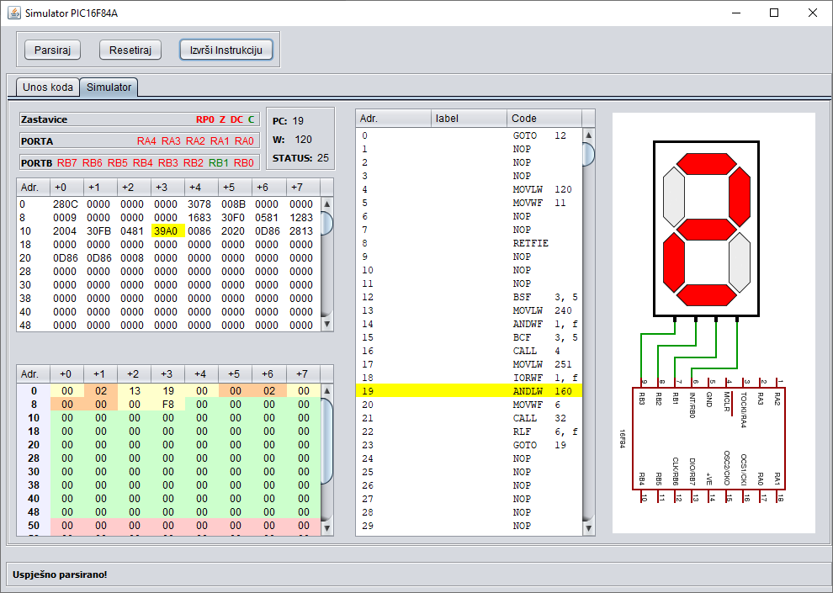This screenshot has height=593, width=833.
Task: Click the Code column header
Action: coord(544,119)
